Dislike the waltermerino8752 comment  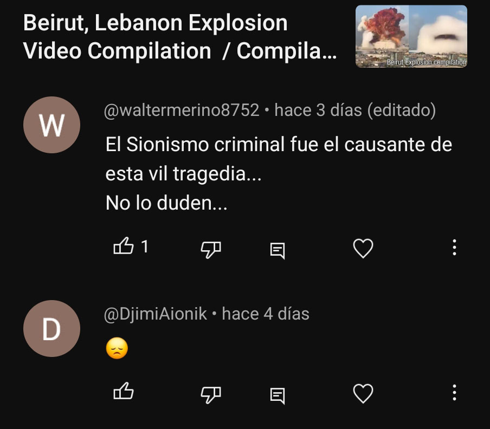tap(211, 250)
